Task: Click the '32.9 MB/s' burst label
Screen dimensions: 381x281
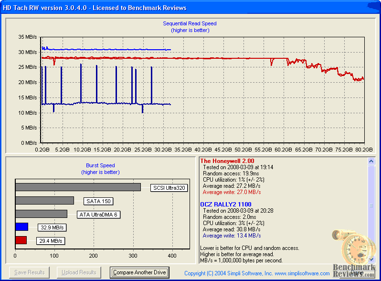Action: pyautogui.click(x=52, y=227)
